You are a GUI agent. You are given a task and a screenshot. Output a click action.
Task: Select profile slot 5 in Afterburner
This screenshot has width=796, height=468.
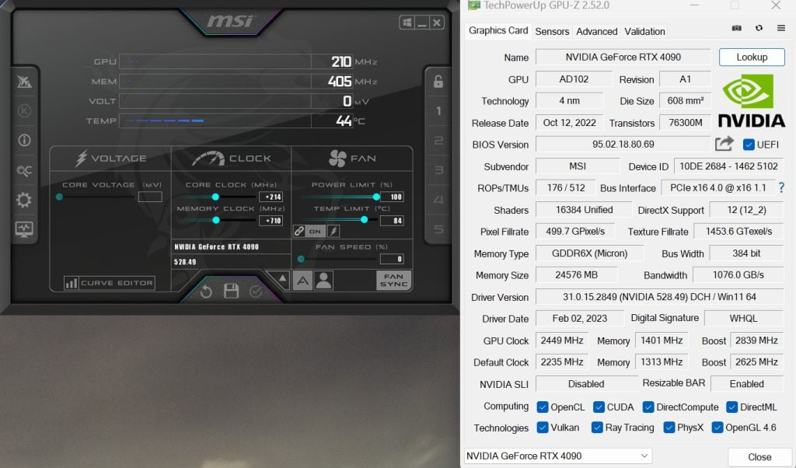[438, 229]
